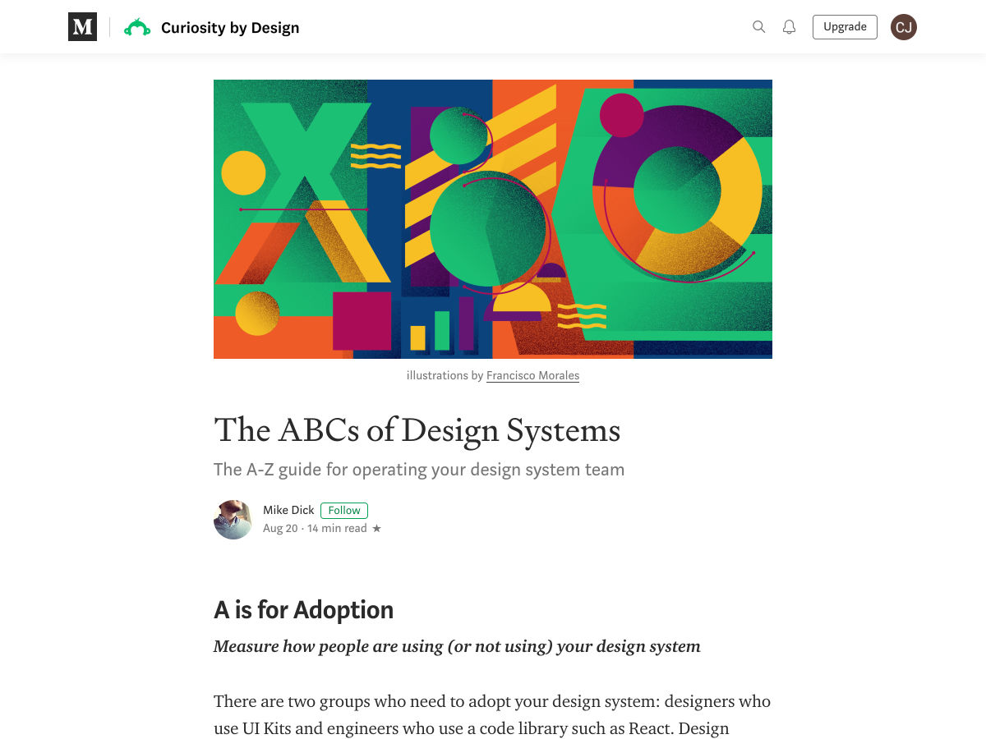Show notifications via the bell icon
Screen dimensions: 986x739
[x=789, y=27]
